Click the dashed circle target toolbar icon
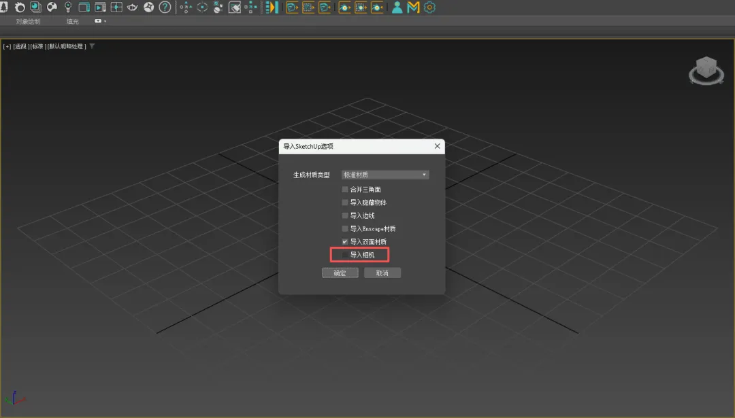The height and width of the screenshot is (418, 735). tap(202, 7)
